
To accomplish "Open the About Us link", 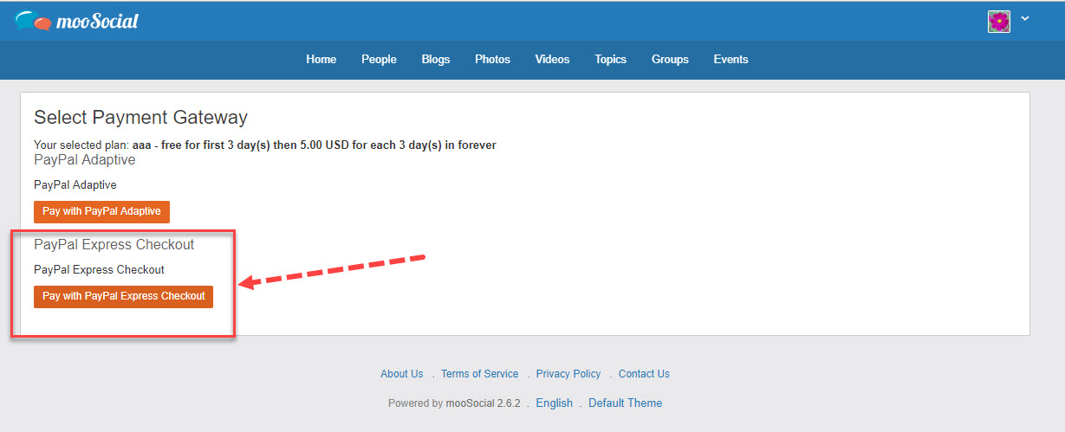I will tap(402, 374).
